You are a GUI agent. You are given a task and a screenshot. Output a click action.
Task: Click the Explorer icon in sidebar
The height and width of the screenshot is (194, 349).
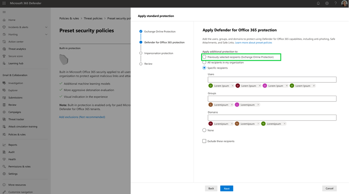pos(4,90)
